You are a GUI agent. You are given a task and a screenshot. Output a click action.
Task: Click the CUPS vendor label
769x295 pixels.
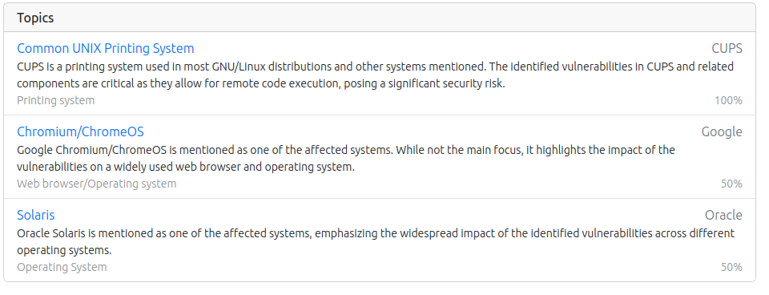727,49
